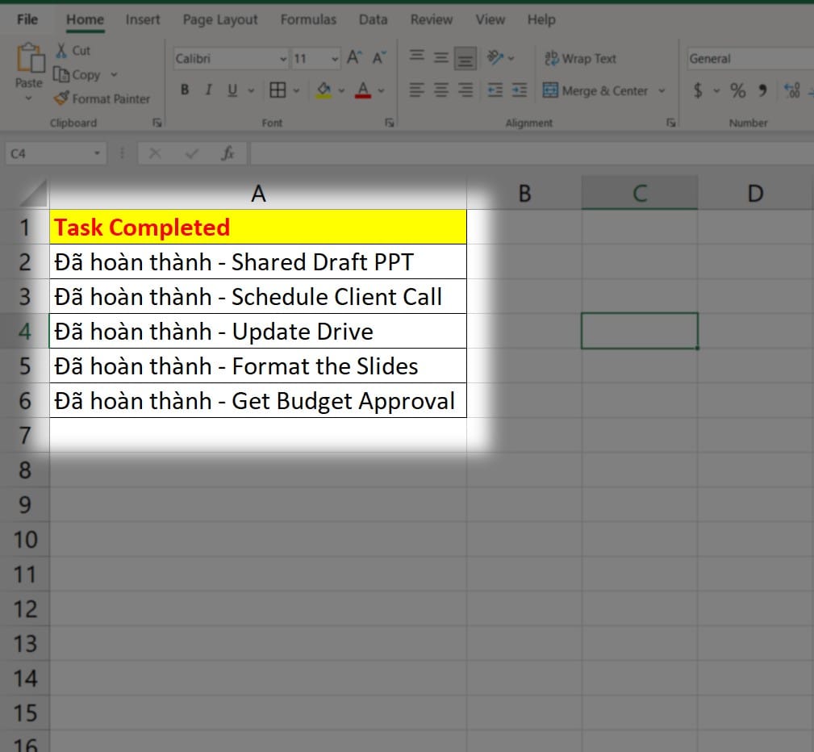
Task: Open the Calibri font name dropdown
Action: pyautogui.click(x=283, y=59)
